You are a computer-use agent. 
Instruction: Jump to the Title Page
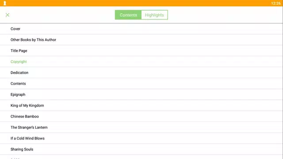pos(141,51)
